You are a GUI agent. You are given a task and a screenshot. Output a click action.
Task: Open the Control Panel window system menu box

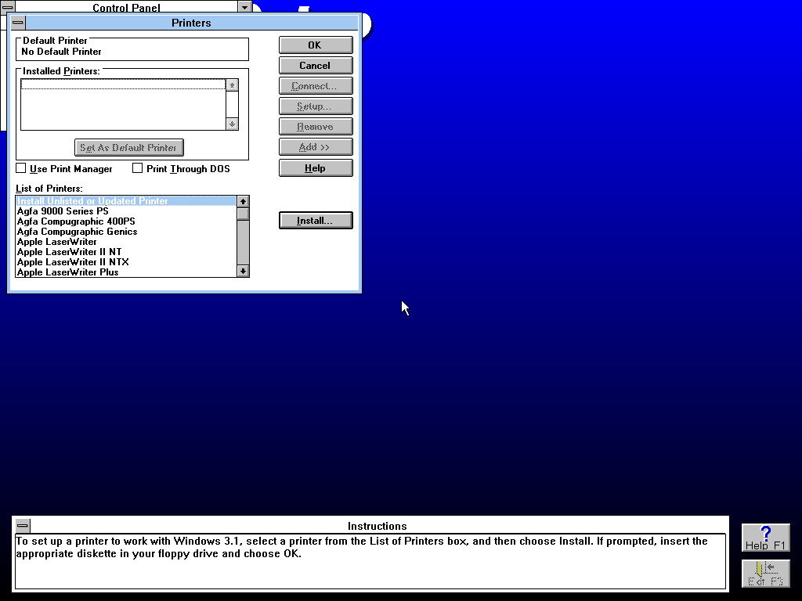pos(7,6)
